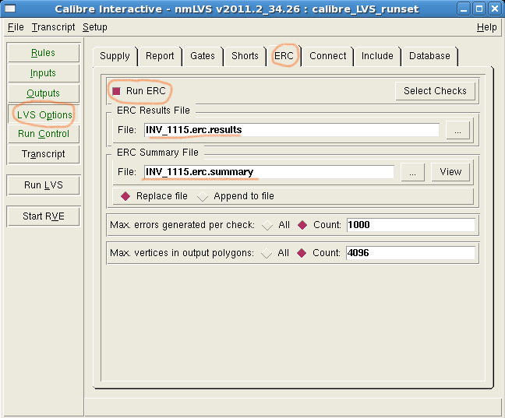Image resolution: width=505 pixels, height=418 pixels.
Task: Select the Append to file radio option
Action: [203, 196]
